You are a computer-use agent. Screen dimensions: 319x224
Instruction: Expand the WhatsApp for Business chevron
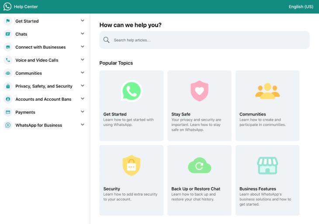(x=83, y=125)
